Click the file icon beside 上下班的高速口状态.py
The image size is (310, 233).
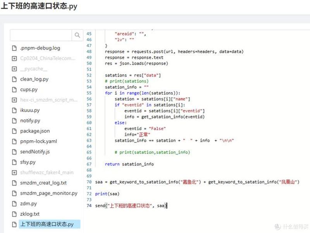coord(14,224)
